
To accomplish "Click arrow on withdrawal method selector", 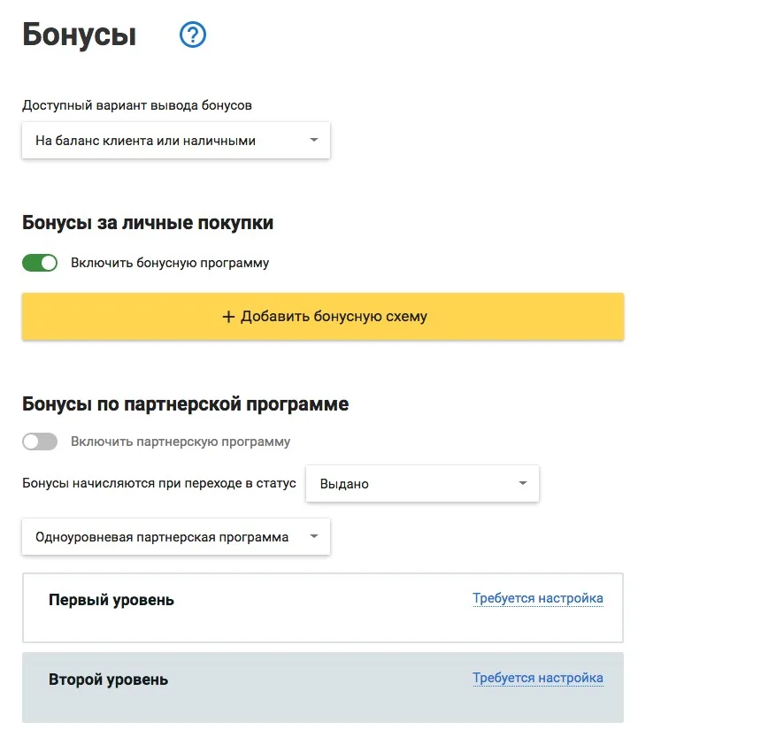I will coord(314,140).
